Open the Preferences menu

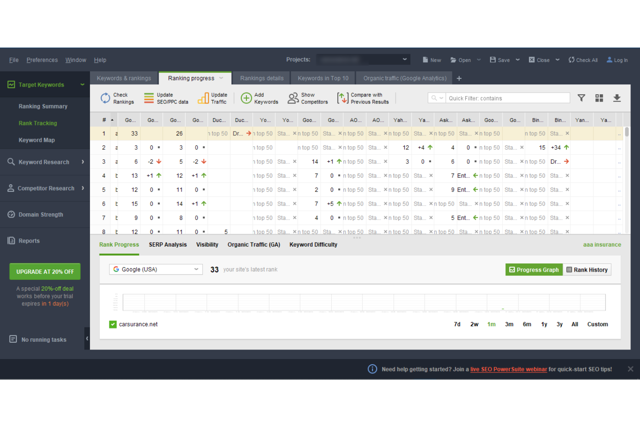(42, 60)
